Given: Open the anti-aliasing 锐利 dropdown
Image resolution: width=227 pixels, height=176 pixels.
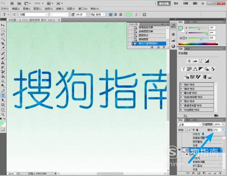Looking at the screenshot, I should (104, 14).
